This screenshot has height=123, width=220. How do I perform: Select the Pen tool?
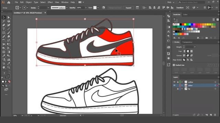click(x=4, y=25)
